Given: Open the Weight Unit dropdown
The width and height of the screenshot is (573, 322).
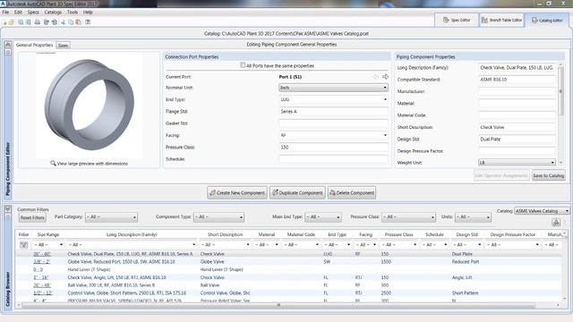Looking at the screenshot, I should tap(517, 163).
